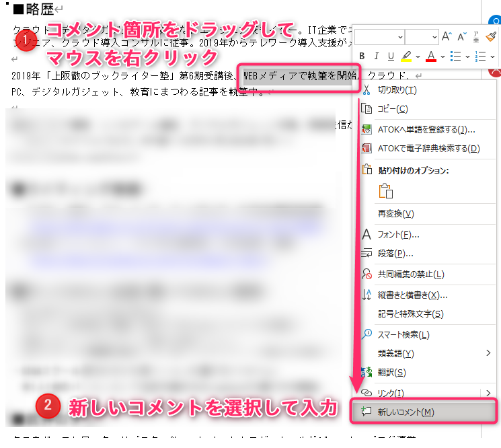
Task: Apply bullet list formatting
Action: [455, 56]
